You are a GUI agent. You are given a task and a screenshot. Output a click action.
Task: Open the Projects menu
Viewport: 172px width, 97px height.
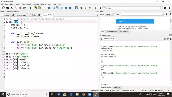(x=43, y=4)
